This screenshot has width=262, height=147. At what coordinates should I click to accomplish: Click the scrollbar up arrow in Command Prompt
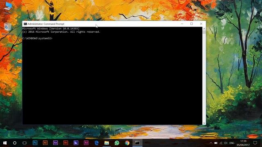click(x=204, y=29)
